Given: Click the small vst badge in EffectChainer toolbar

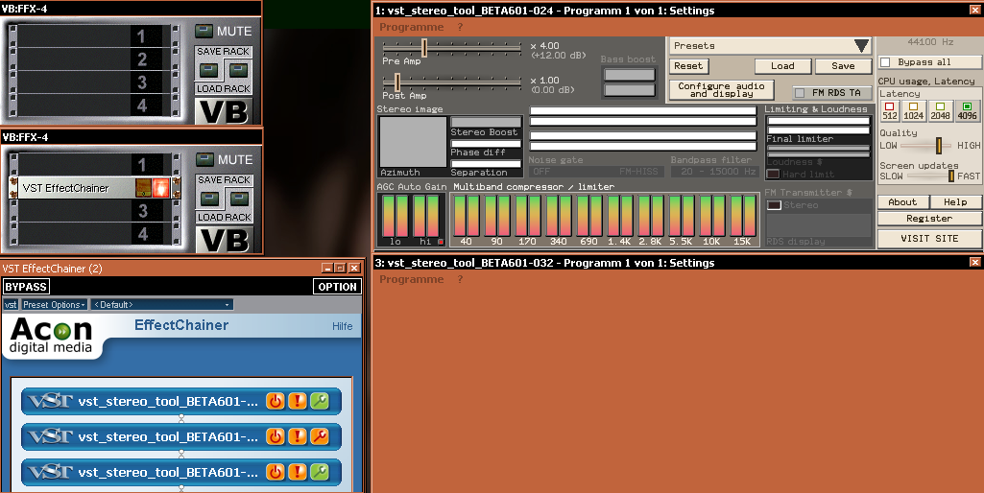Looking at the screenshot, I should coord(11,305).
